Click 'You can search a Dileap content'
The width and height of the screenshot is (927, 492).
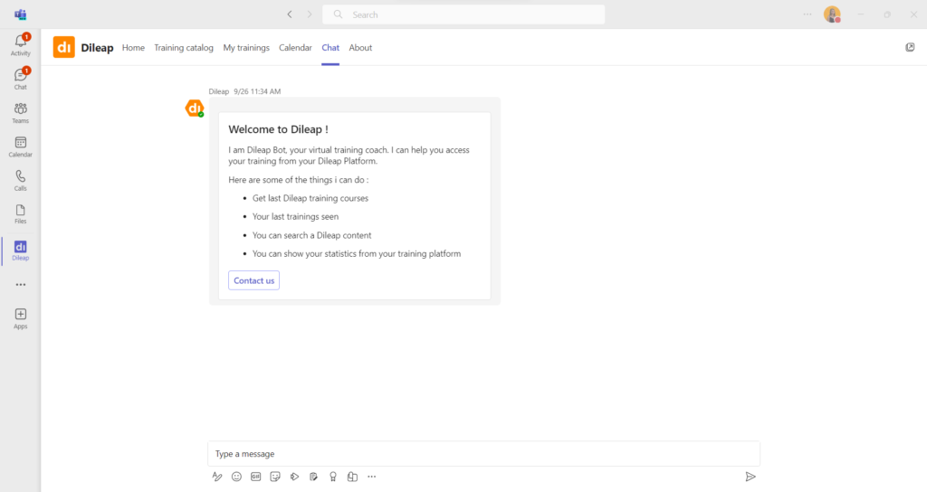coord(311,235)
